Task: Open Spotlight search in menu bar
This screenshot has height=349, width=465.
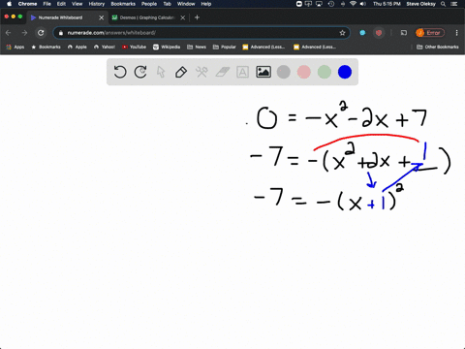Action: (x=444, y=4)
